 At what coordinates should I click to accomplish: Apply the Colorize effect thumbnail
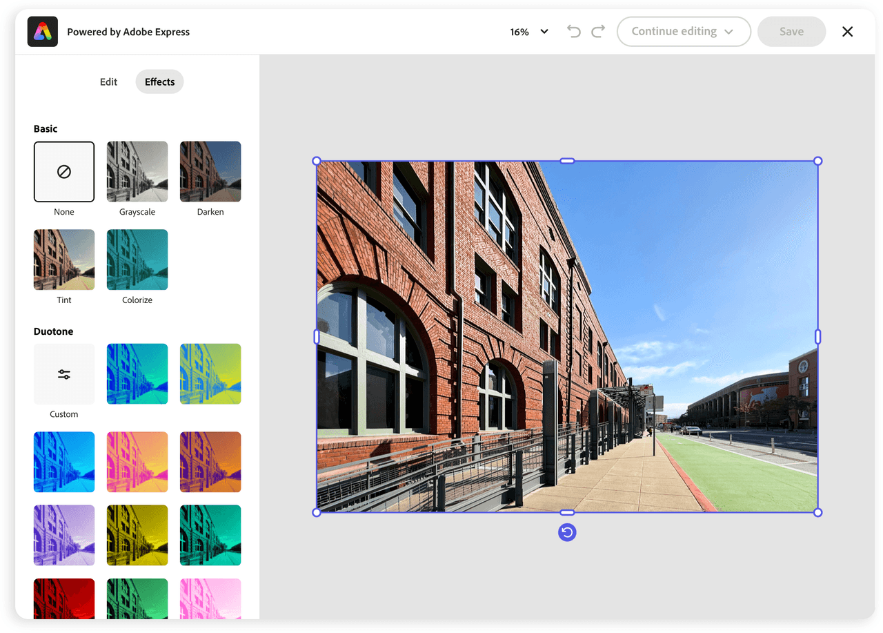(x=137, y=260)
